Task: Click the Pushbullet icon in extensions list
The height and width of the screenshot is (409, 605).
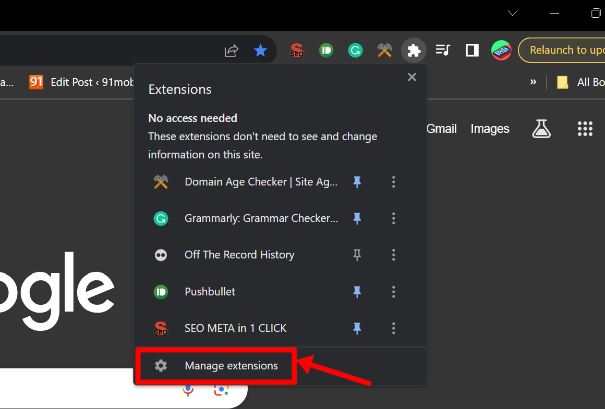Action: point(161,292)
